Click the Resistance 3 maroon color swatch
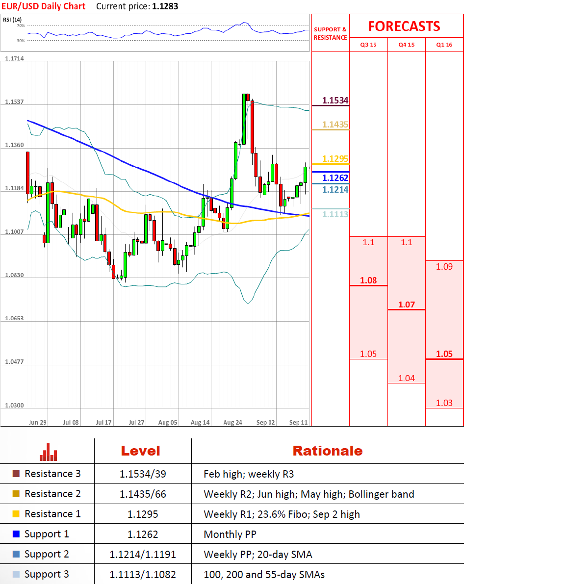565x584 pixels. click(x=16, y=474)
